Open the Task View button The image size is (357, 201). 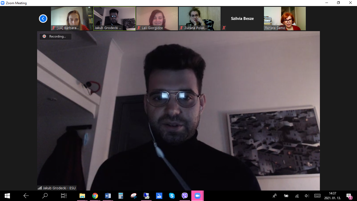[64, 196]
